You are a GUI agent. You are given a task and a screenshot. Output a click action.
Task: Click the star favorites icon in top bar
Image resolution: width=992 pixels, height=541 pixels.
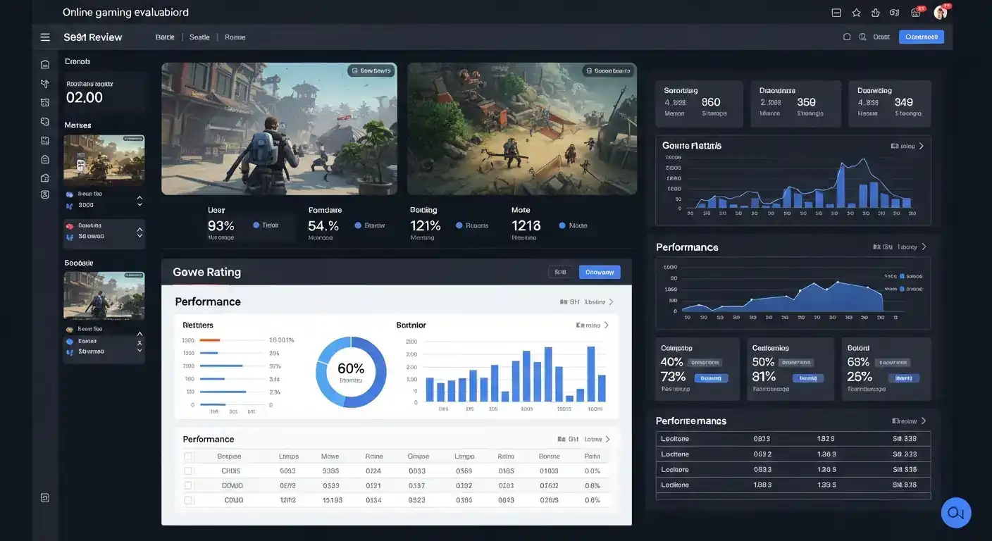click(x=855, y=11)
